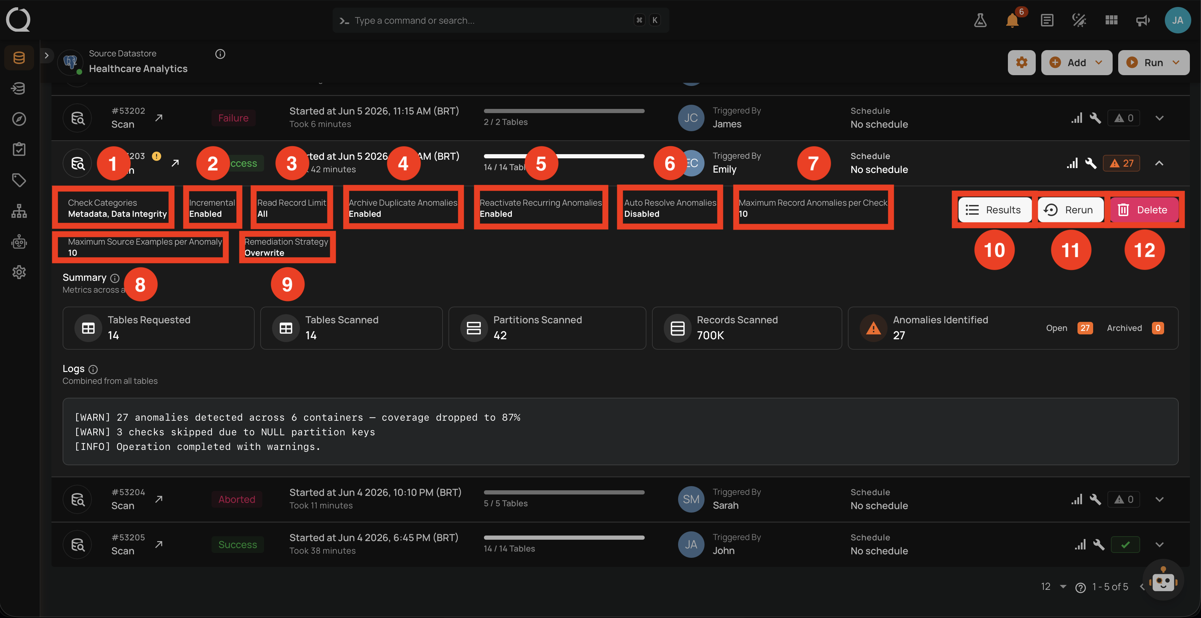
Task: Open the document notes icon in header
Action: tap(1047, 21)
